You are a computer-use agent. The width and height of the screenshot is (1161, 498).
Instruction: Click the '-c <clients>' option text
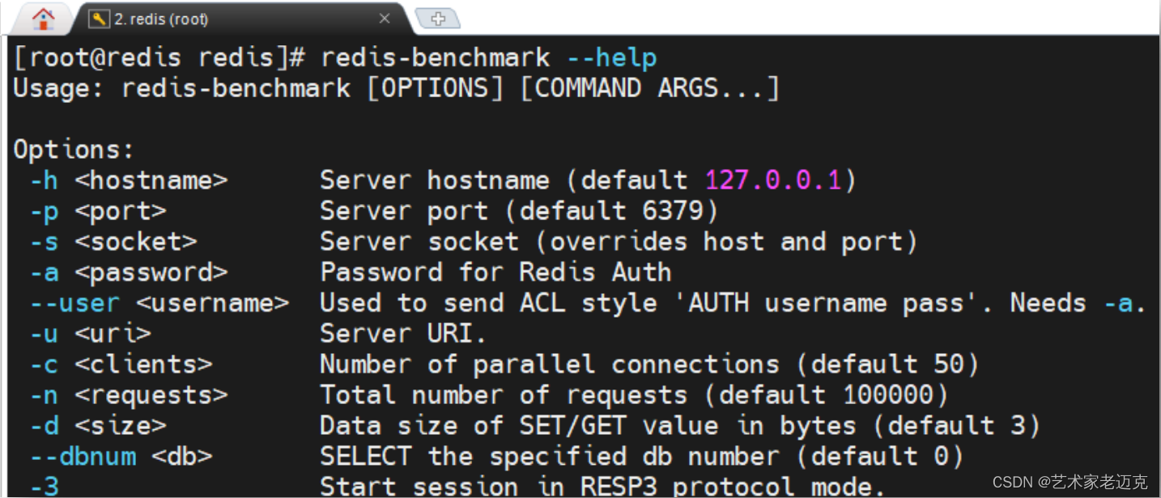pos(121,364)
